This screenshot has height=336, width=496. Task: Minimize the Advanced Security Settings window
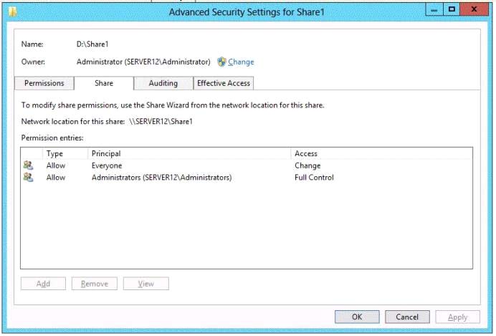[x=432, y=9]
